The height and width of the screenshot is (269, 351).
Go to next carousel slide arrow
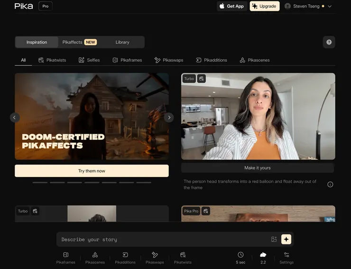click(169, 117)
